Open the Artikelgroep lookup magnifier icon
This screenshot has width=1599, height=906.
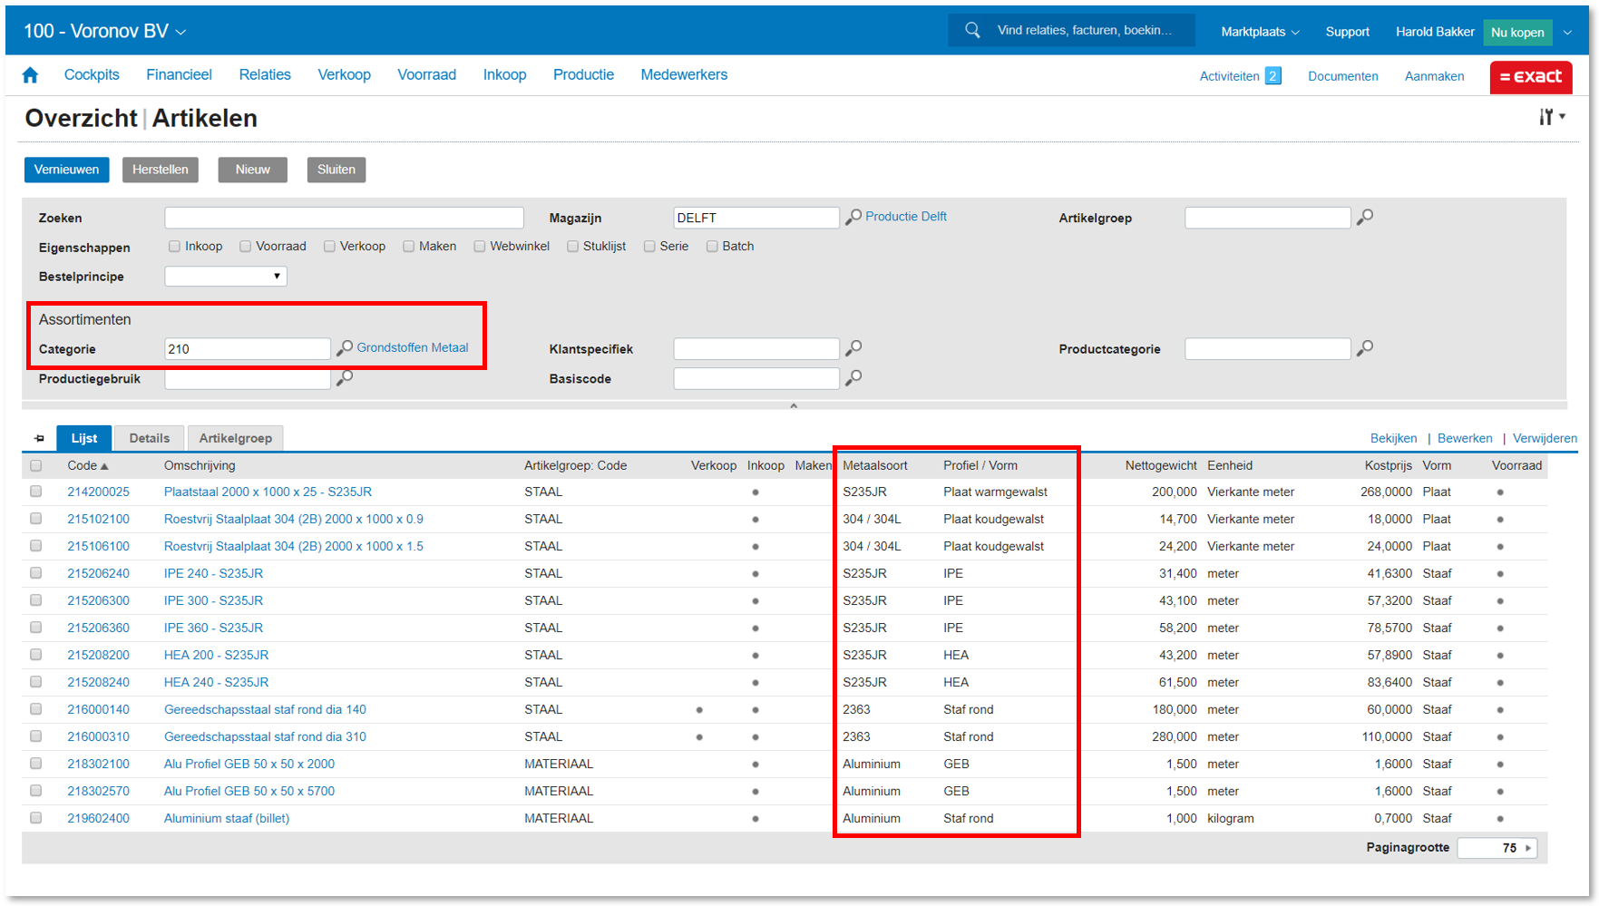(x=1364, y=218)
